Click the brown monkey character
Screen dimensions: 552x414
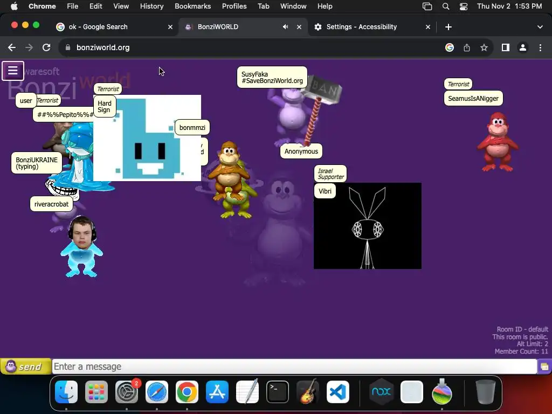pos(229,169)
